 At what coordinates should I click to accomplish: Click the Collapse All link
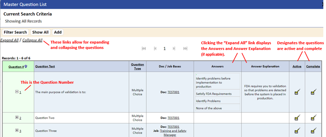point(32,40)
